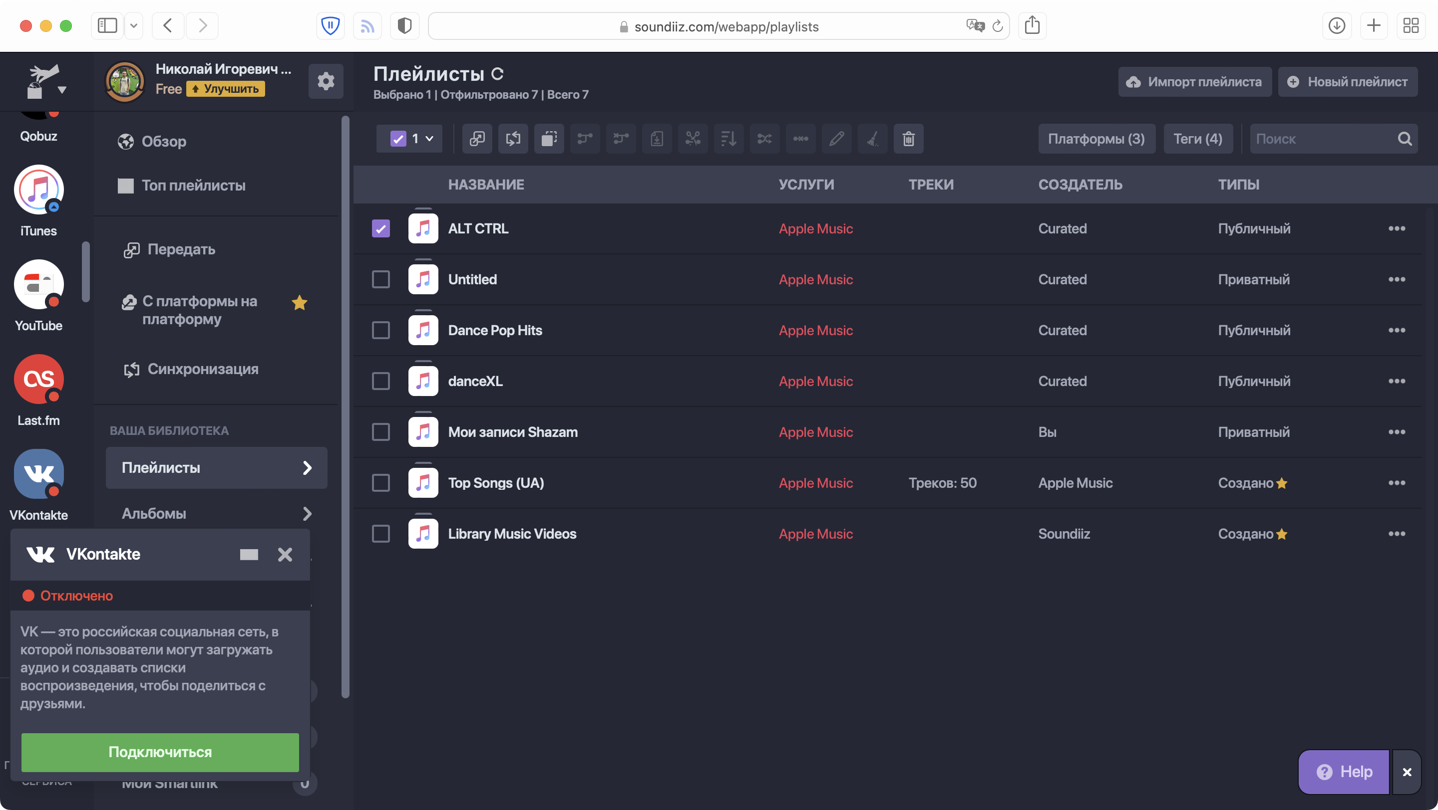Open the gear settings next to profile
The image size is (1438, 810).
(x=326, y=81)
